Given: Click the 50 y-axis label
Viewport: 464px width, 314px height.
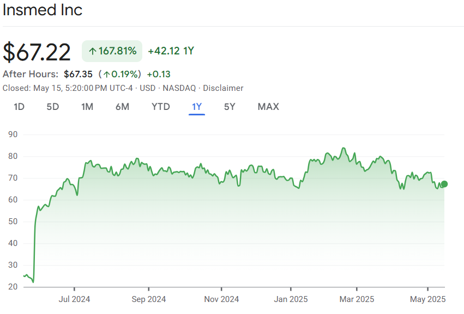Looking at the screenshot, I should (x=13, y=221).
